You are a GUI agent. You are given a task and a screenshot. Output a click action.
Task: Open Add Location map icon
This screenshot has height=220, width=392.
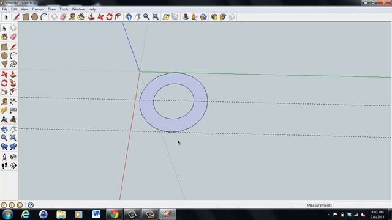(166, 17)
